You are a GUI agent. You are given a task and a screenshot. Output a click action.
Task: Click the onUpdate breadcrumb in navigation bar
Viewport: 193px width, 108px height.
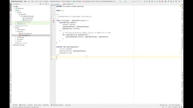click(x=99, y=1)
